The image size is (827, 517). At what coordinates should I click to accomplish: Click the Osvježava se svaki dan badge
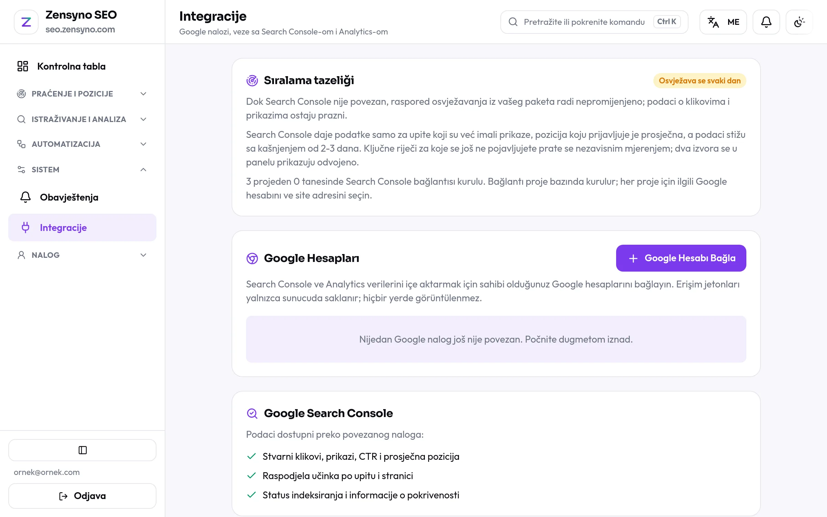coord(700,81)
